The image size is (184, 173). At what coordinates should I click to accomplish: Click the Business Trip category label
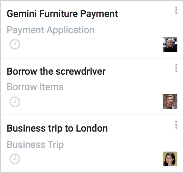coord(35,145)
